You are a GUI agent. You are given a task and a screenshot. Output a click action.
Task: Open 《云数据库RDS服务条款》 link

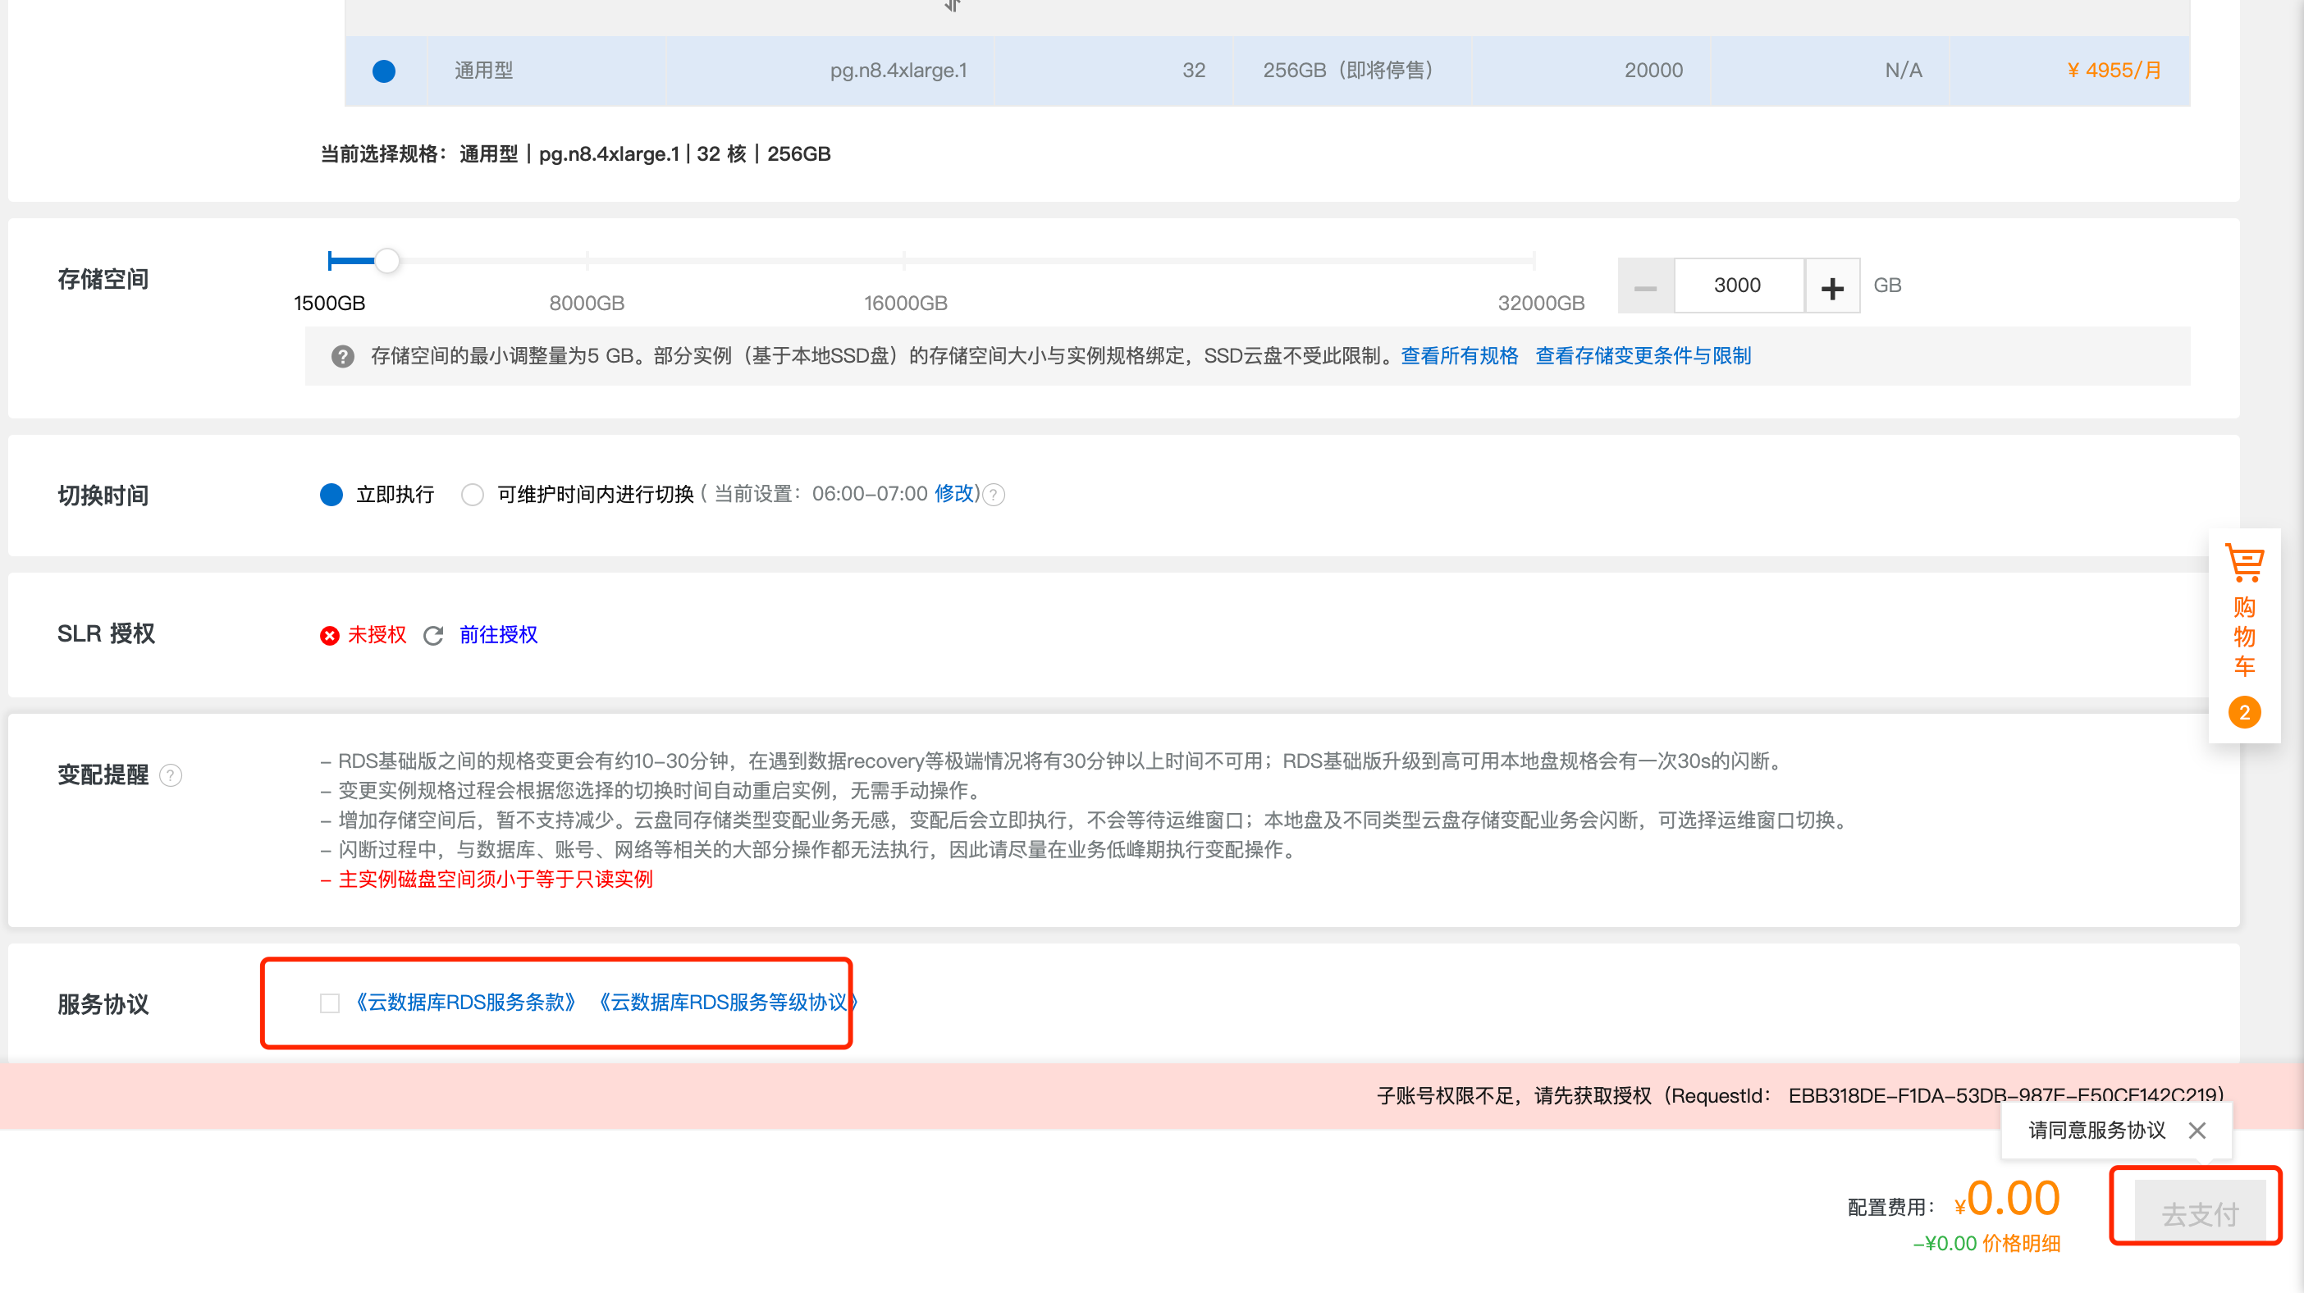point(465,1002)
